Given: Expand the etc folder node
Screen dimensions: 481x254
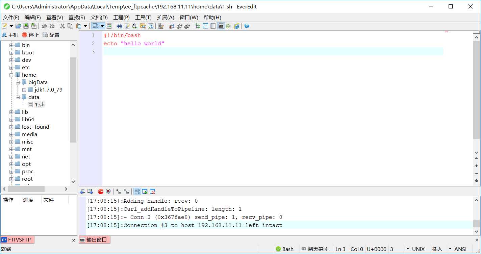Looking at the screenshot, I should point(11,67).
